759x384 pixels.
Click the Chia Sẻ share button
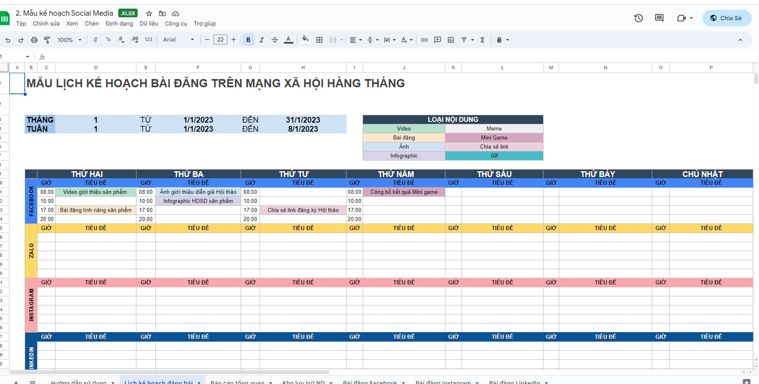pos(727,18)
